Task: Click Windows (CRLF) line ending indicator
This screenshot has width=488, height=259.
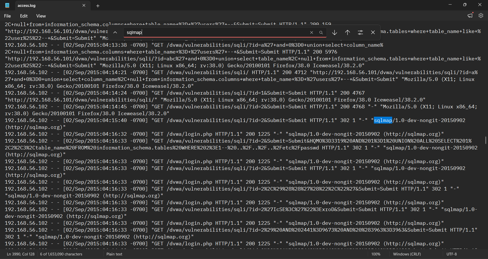Action: (407, 254)
